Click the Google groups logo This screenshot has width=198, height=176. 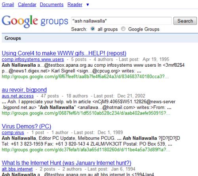pos(35,21)
